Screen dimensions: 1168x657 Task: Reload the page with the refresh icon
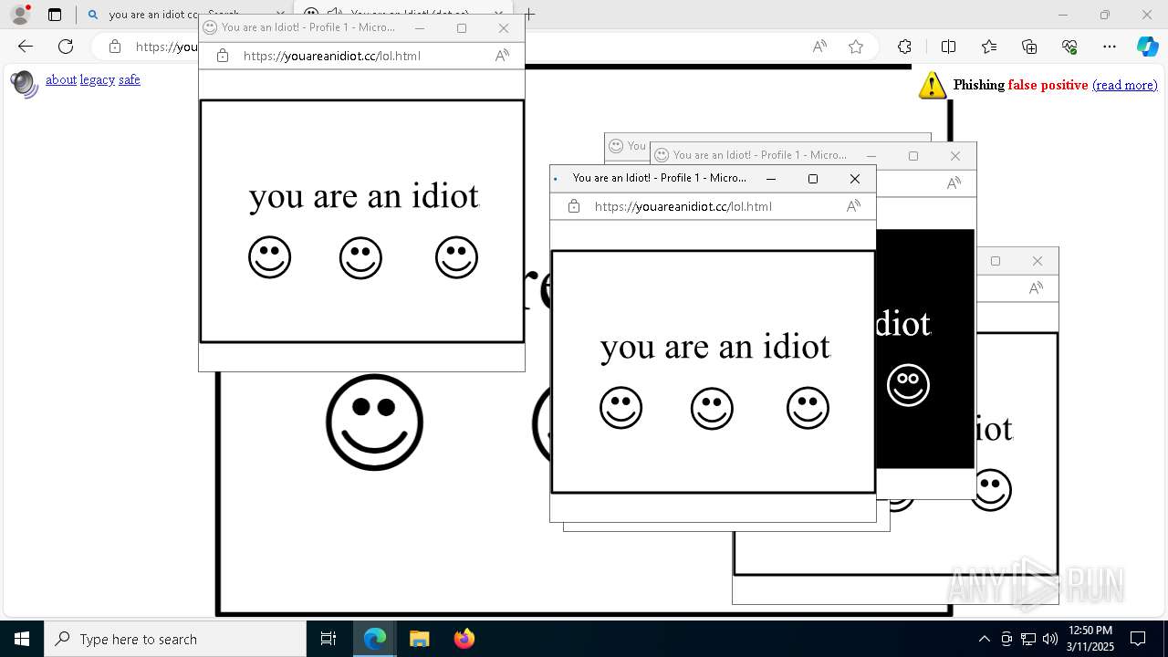[66, 47]
